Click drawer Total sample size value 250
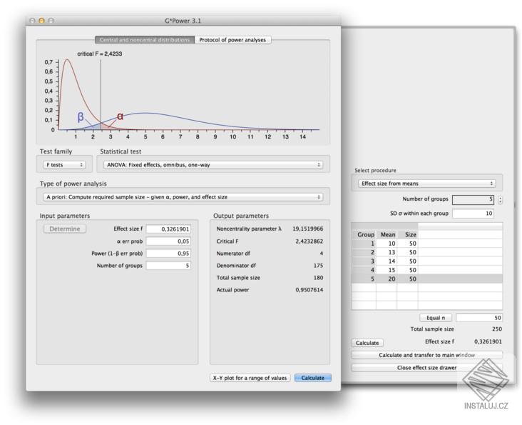522x425 pixels. point(497,329)
